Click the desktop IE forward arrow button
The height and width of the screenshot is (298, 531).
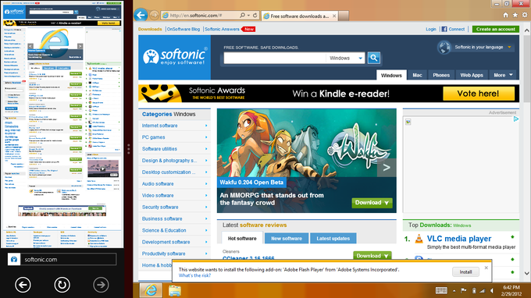(154, 16)
